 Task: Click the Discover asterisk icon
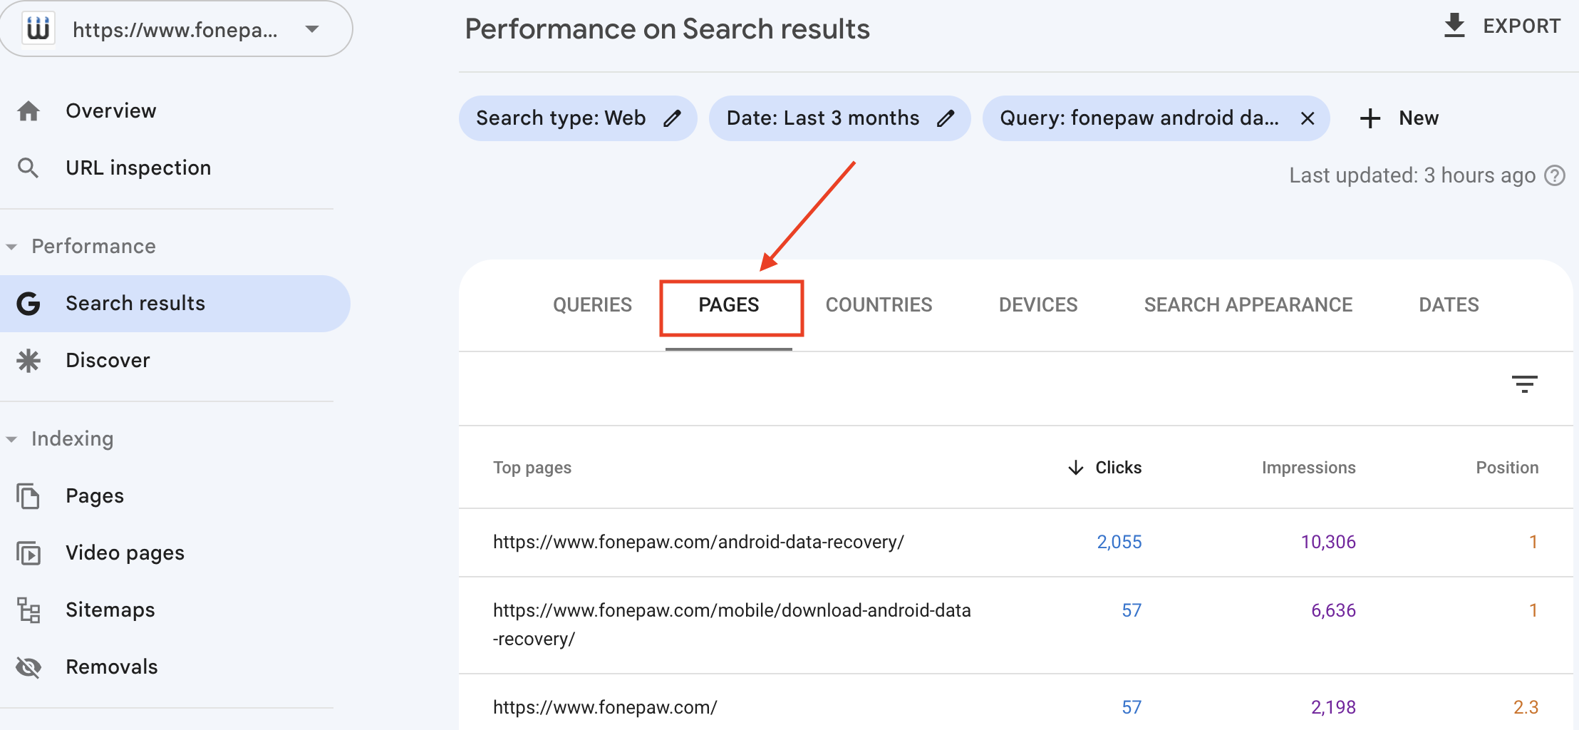tap(29, 361)
